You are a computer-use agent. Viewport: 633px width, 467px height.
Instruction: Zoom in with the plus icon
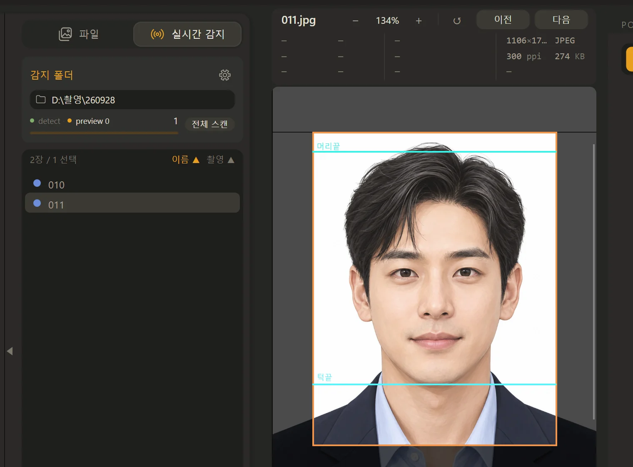click(x=419, y=20)
